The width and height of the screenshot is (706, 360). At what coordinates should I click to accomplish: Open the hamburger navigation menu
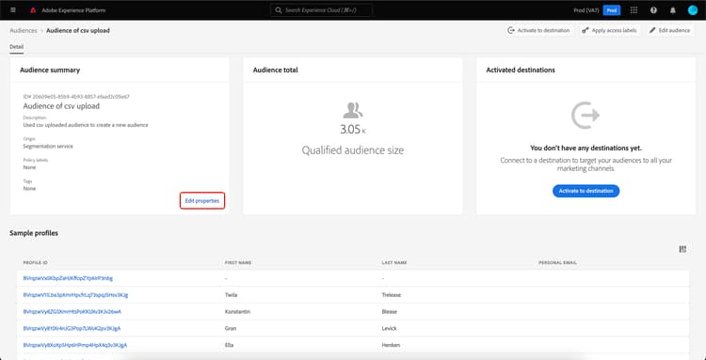[12, 10]
